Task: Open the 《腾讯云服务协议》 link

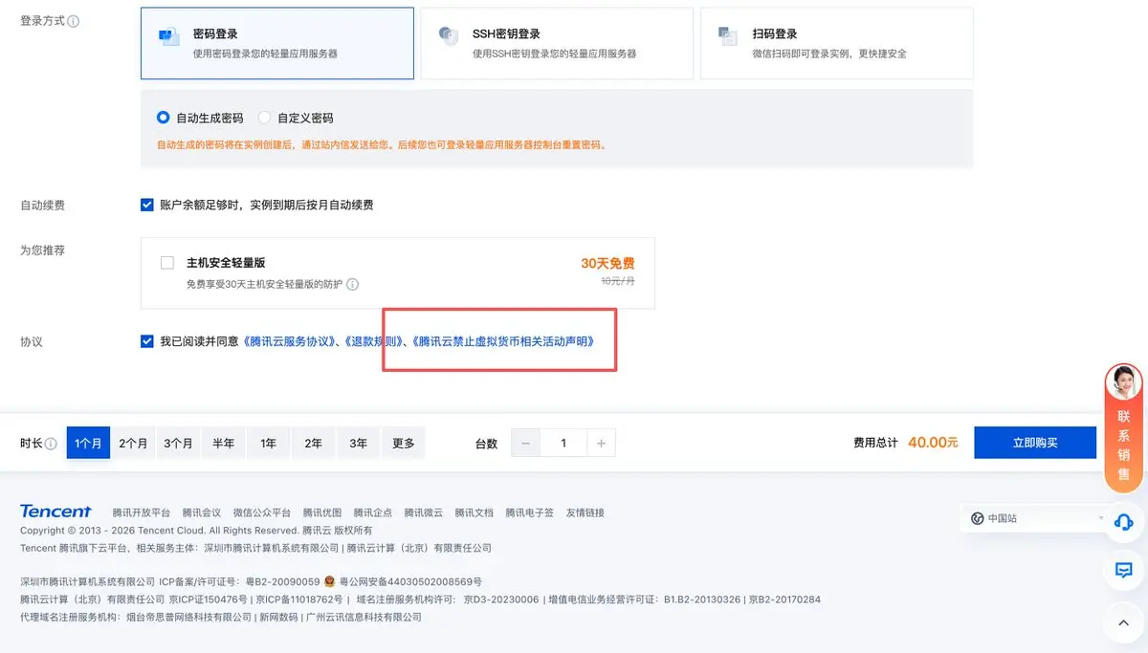Action: (290, 341)
